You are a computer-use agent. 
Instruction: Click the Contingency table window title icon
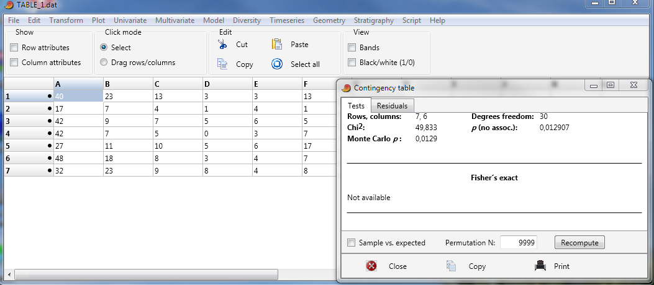346,88
